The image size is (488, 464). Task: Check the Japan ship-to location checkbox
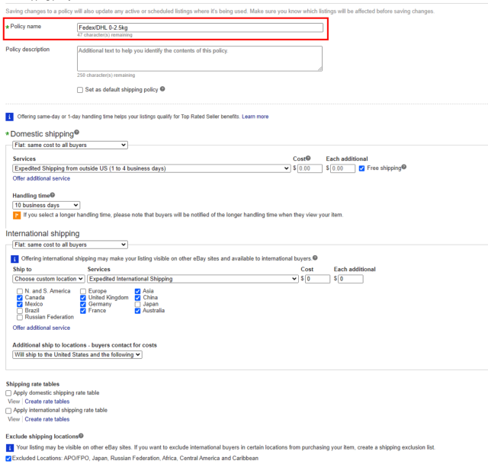pos(138,304)
